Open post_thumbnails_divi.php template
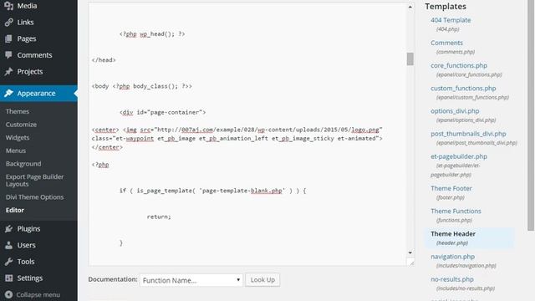The height and width of the screenshot is (301, 535). (x=468, y=134)
